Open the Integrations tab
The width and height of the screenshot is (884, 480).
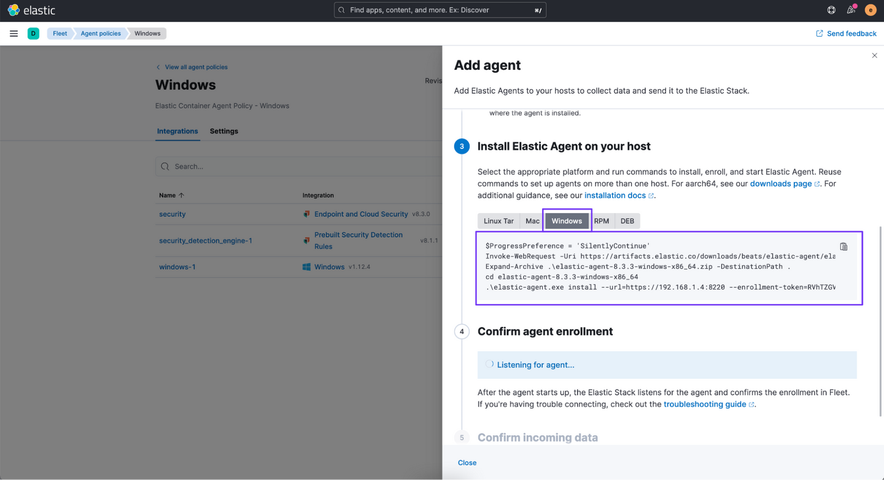click(177, 131)
